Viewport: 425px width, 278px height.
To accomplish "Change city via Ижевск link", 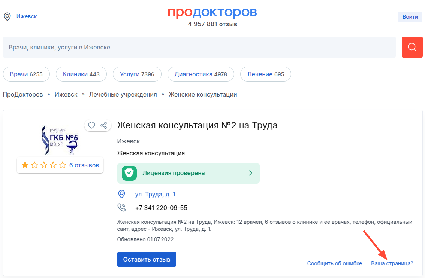I will point(27,16).
